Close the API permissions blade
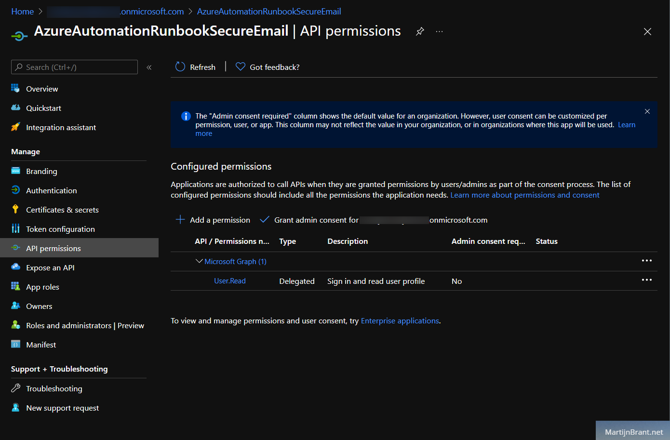Viewport: 670px width, 440px height. click(647, 31)
